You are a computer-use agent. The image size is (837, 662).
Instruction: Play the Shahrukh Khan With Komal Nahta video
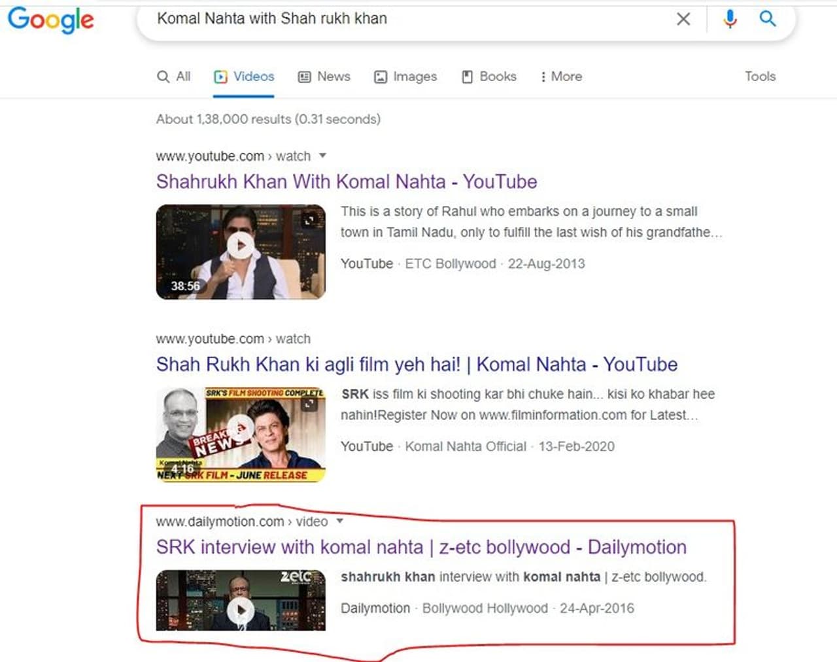(241, 246)
